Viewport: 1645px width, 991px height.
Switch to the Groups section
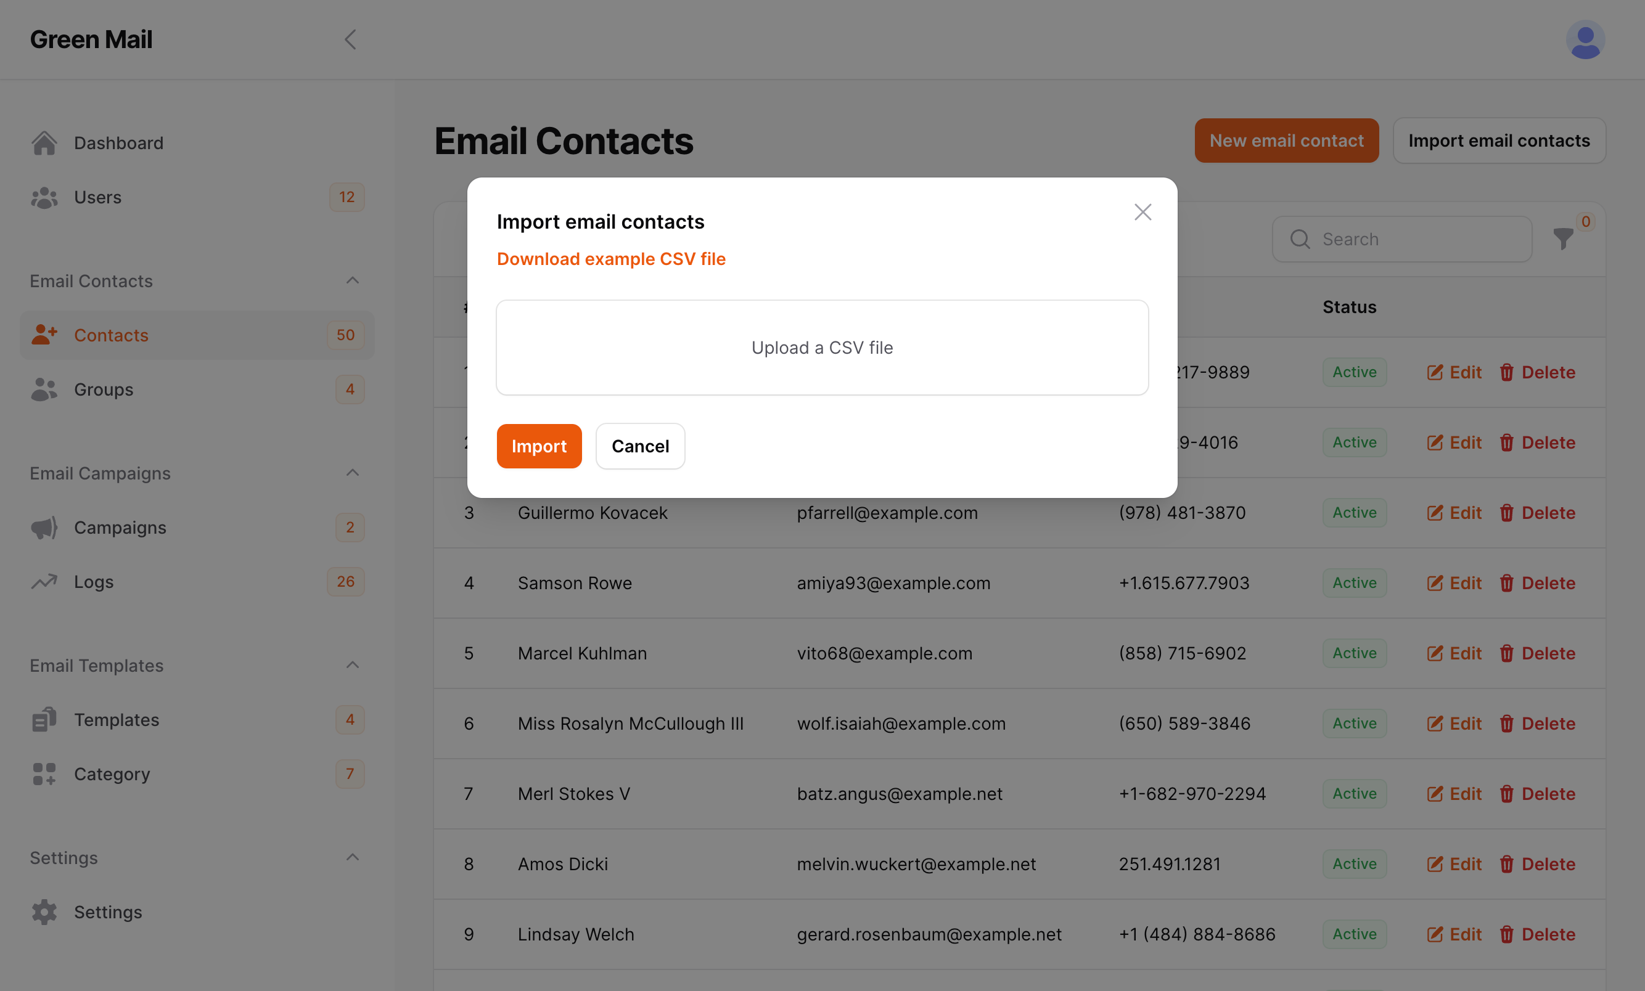click(x=104, y=389)
